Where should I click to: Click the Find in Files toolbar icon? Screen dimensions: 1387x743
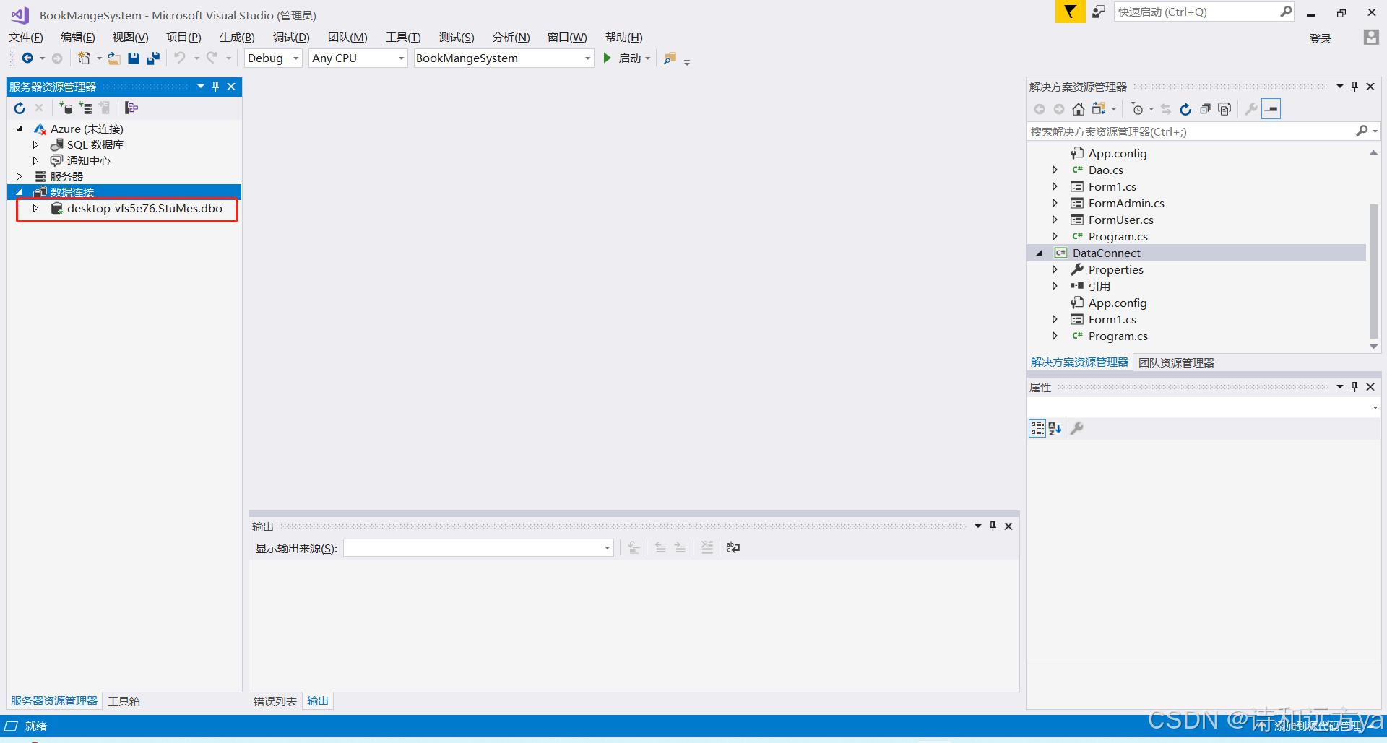(x=670, y=58)
